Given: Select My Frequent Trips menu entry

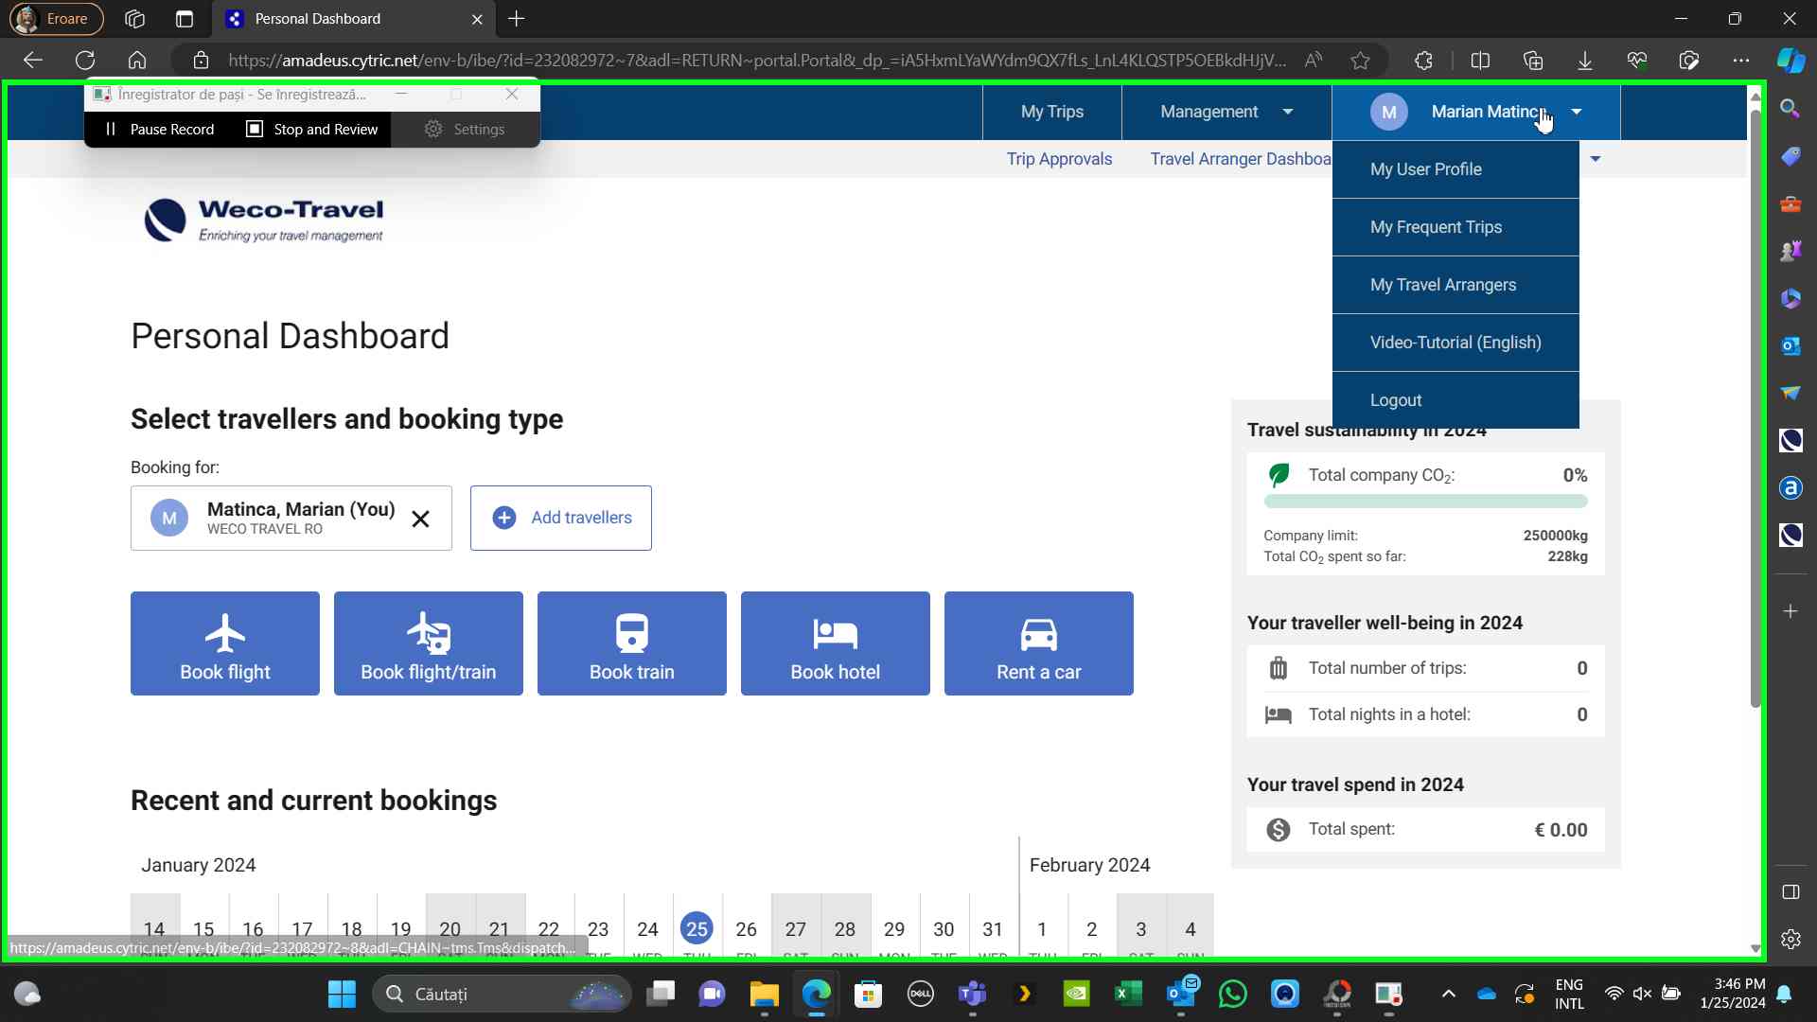Looking at the screenshot, I should [x=1455, y=227].
